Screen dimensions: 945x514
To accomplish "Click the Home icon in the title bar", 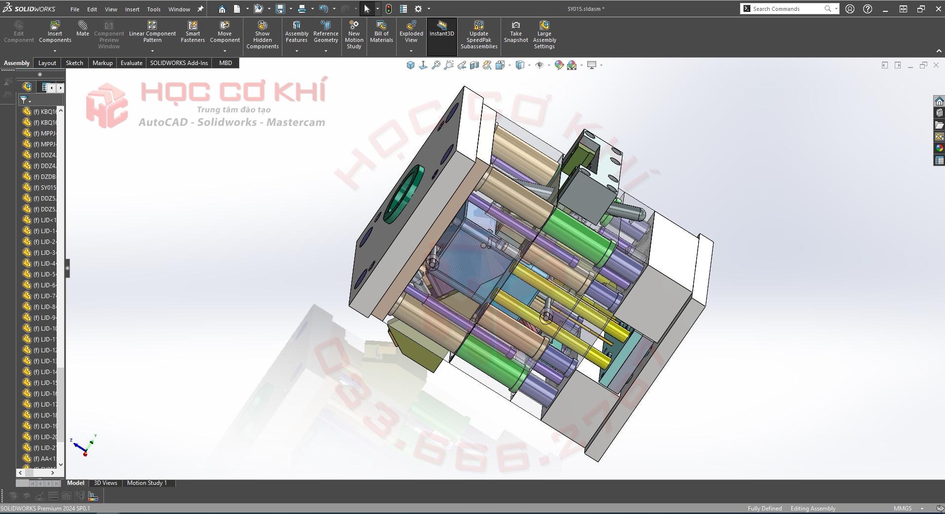I will tap(222, 9).
